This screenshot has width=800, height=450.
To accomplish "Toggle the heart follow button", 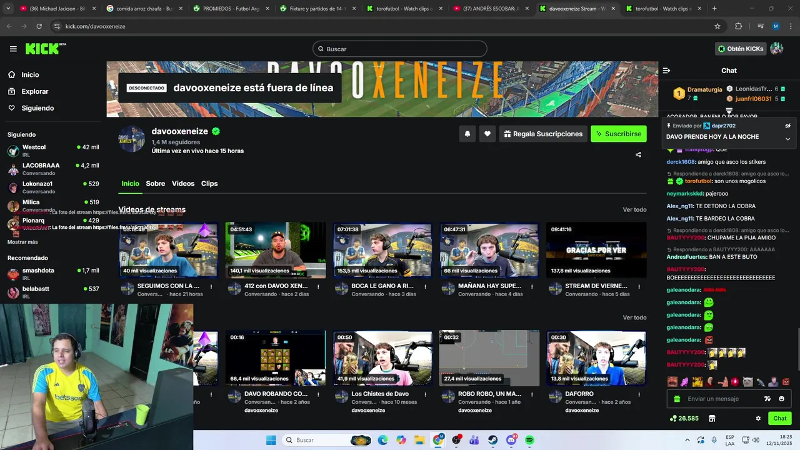I will coord(487,134).
